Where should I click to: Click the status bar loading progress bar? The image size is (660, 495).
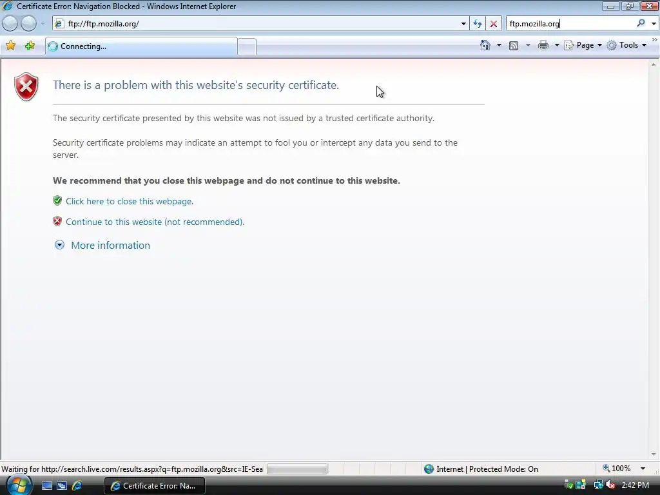pyautogui.click(x=297, y=469)
